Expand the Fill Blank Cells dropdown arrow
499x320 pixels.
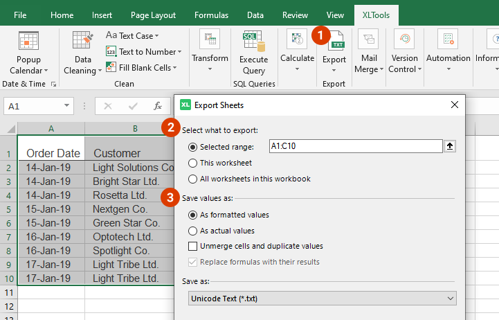coord(174,67)
